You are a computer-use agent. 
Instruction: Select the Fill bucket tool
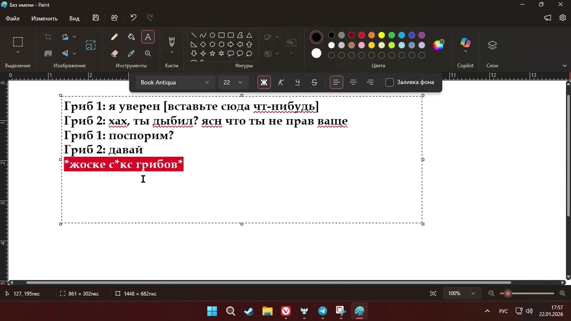(131, 37)
